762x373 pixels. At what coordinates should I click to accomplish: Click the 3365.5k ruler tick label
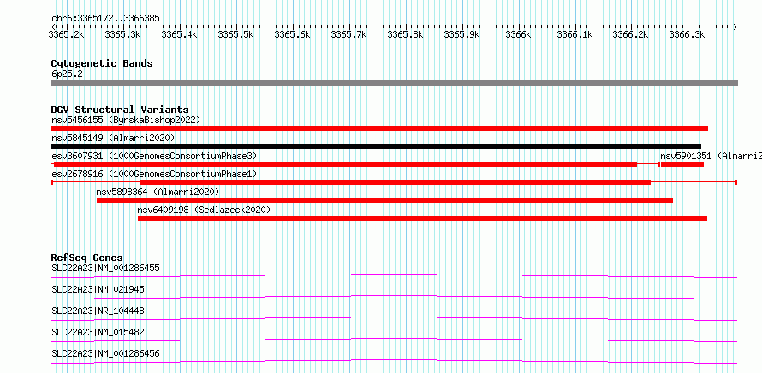click(235, 34)
